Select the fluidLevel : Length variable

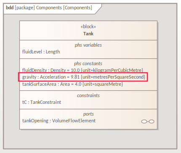pyautogui.click(x=41, y=52)
